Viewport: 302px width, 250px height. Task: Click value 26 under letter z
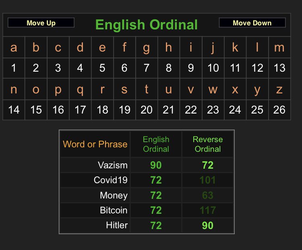279,110
